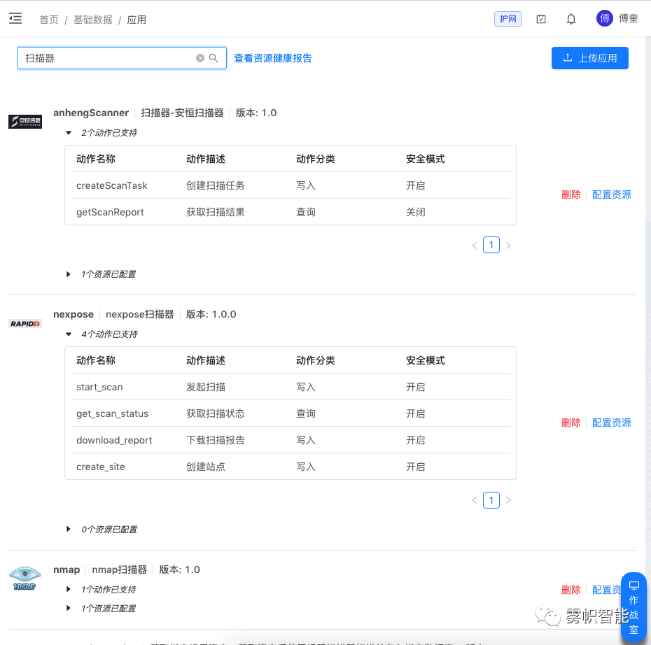Click username 傅奎 in header

tap(628, 19)
